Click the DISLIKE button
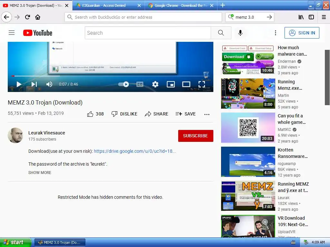The image size is (330, 247). point(124,114)
